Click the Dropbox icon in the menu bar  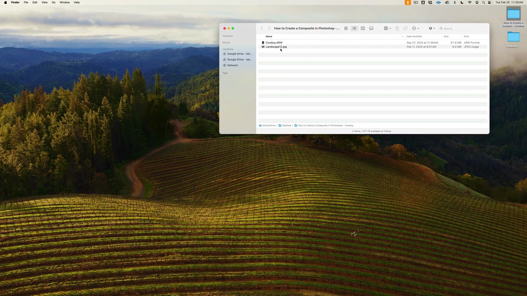pos(431,2)
